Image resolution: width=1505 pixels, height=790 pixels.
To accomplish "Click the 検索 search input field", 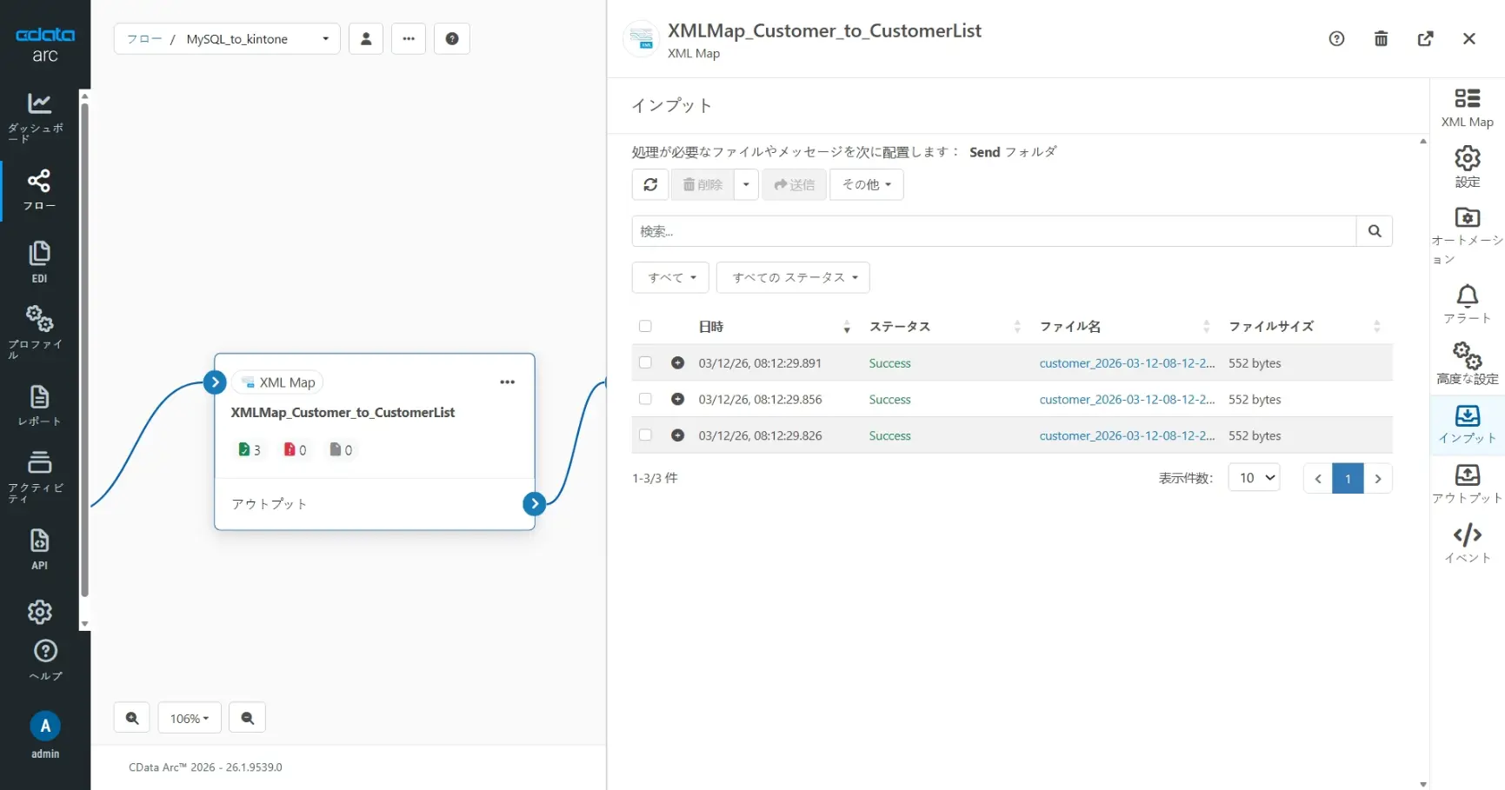I will (x=993, y=231).
